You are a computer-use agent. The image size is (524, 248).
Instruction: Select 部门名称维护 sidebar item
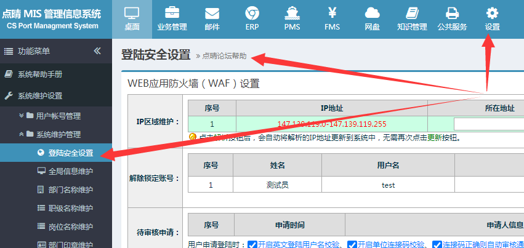56,190
